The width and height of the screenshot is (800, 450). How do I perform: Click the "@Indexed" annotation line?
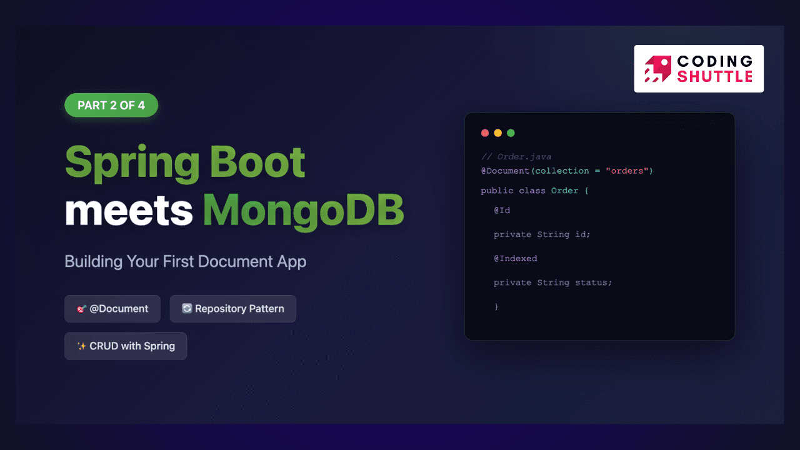tap(516, 258)
